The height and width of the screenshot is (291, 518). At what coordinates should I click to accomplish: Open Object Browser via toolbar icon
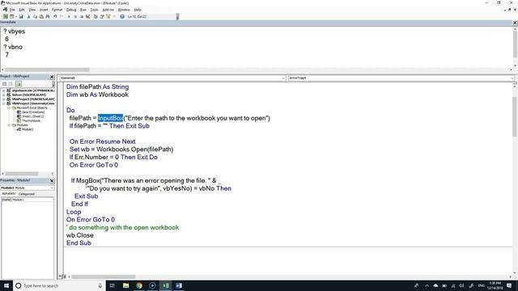(x=108, y=16)
